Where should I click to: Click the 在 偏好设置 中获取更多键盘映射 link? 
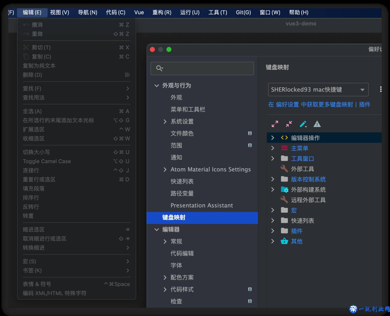311,104
